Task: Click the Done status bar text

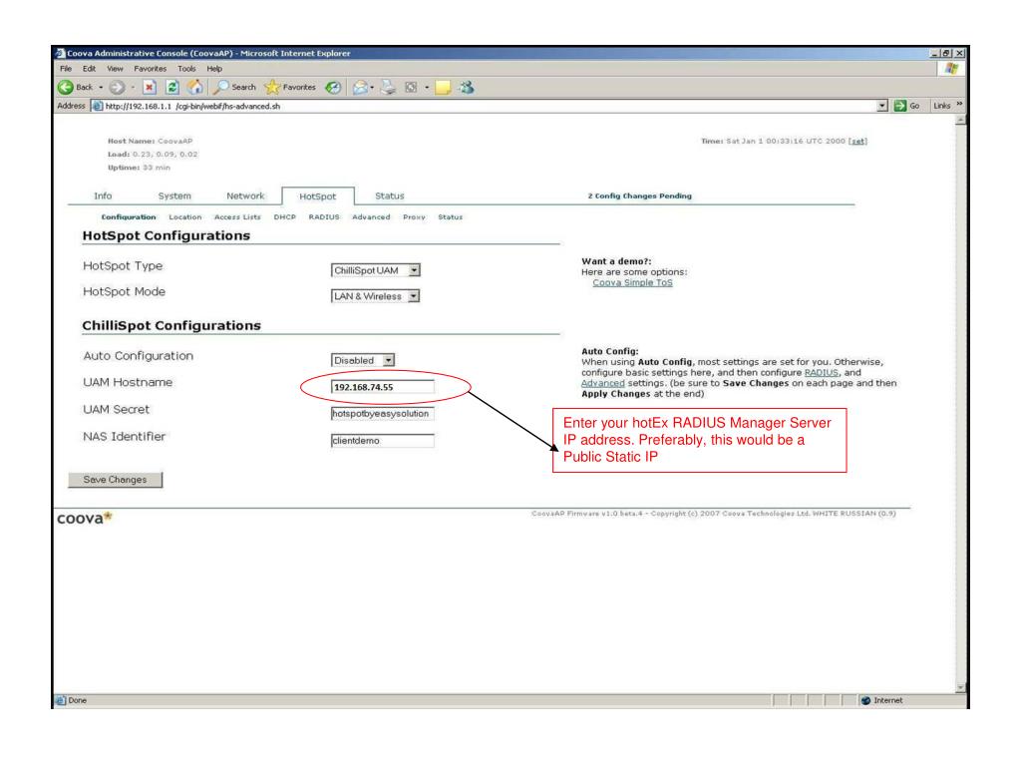Action: (77, 700)
